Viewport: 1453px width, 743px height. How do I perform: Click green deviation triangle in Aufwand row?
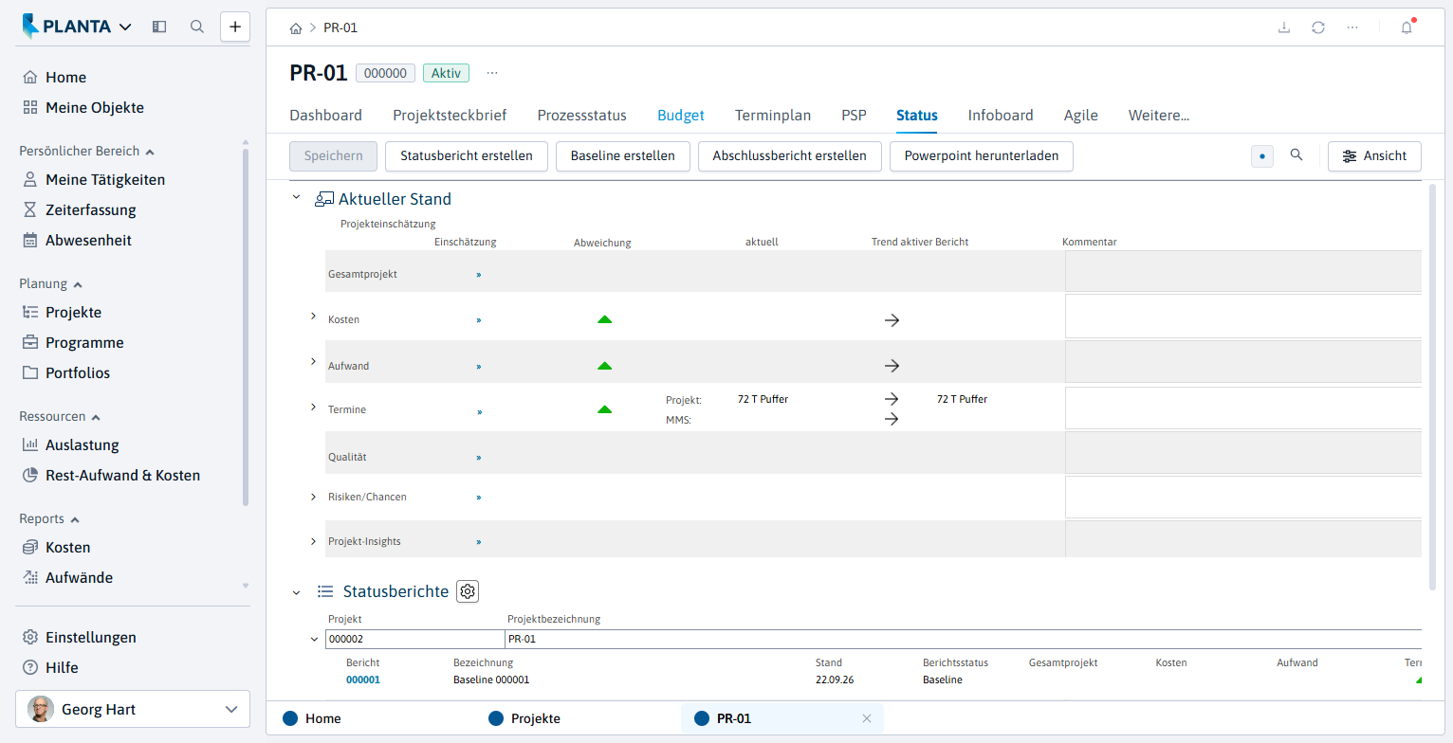[604, 366]
